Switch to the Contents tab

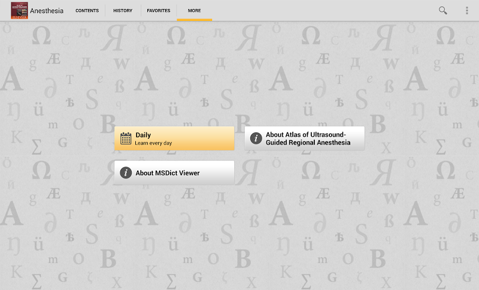tap(87, 10)
